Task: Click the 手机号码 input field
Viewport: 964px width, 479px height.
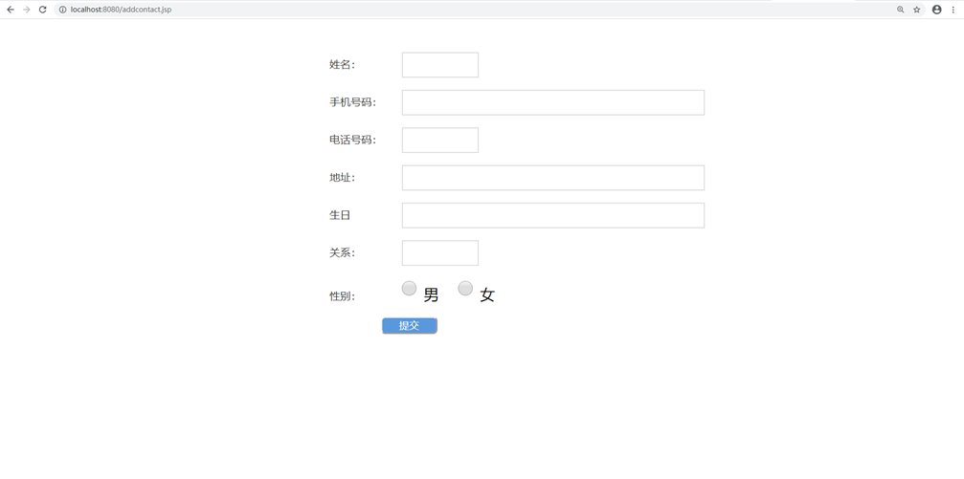Action: click(x=552, y=102)
